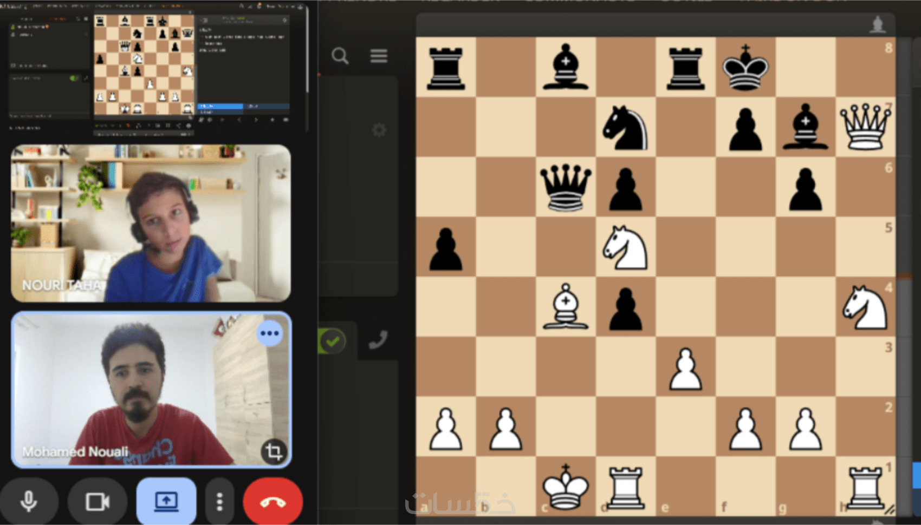Select the black pawn on g6
The image size is (921, 525).
pyautogui.click(x=806, y=189)
